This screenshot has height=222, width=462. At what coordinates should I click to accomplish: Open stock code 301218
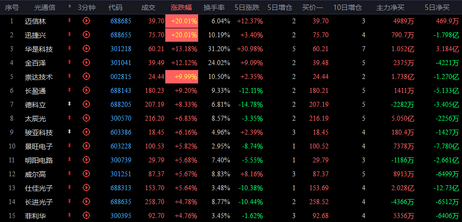pyautogui.click(x=121, y=49)
